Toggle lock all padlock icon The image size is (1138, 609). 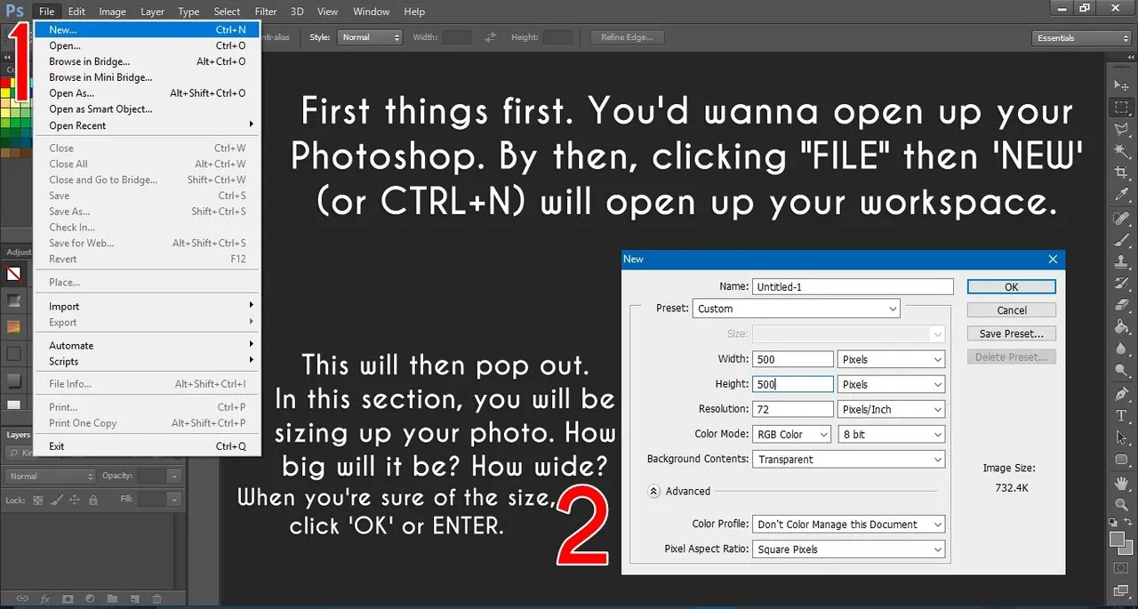(93, 501)
